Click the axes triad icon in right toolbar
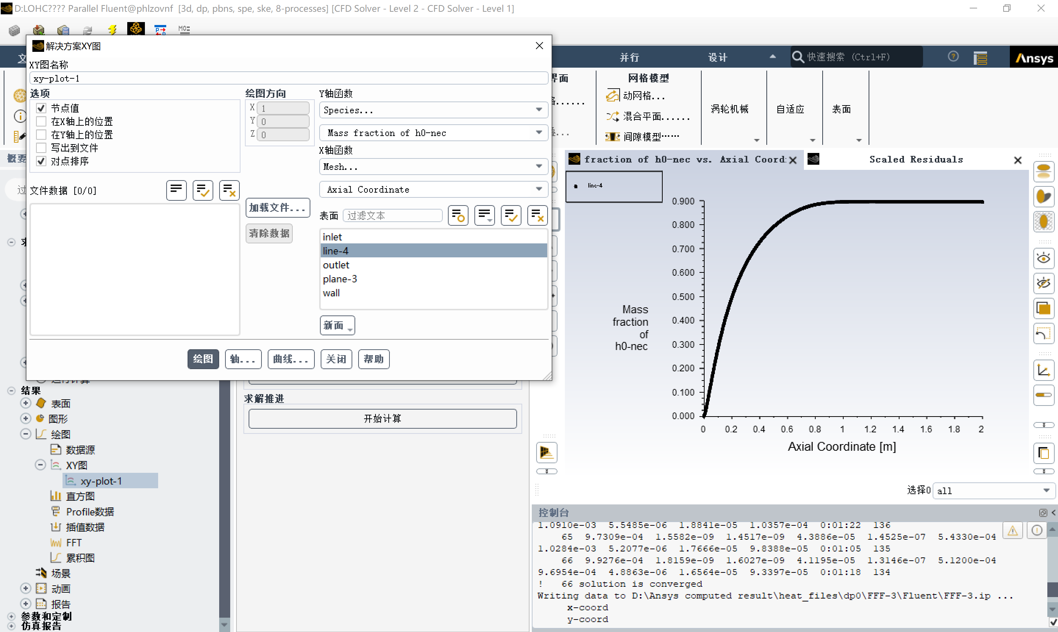The width and height of the screenshot is (1058, 632). point(1044,370)
